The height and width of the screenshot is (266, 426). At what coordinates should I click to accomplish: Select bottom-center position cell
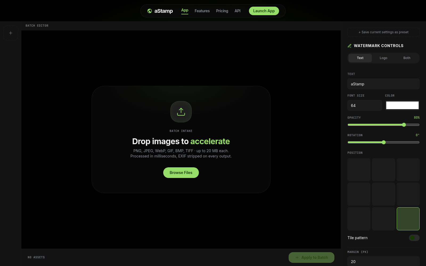(383, 219)
